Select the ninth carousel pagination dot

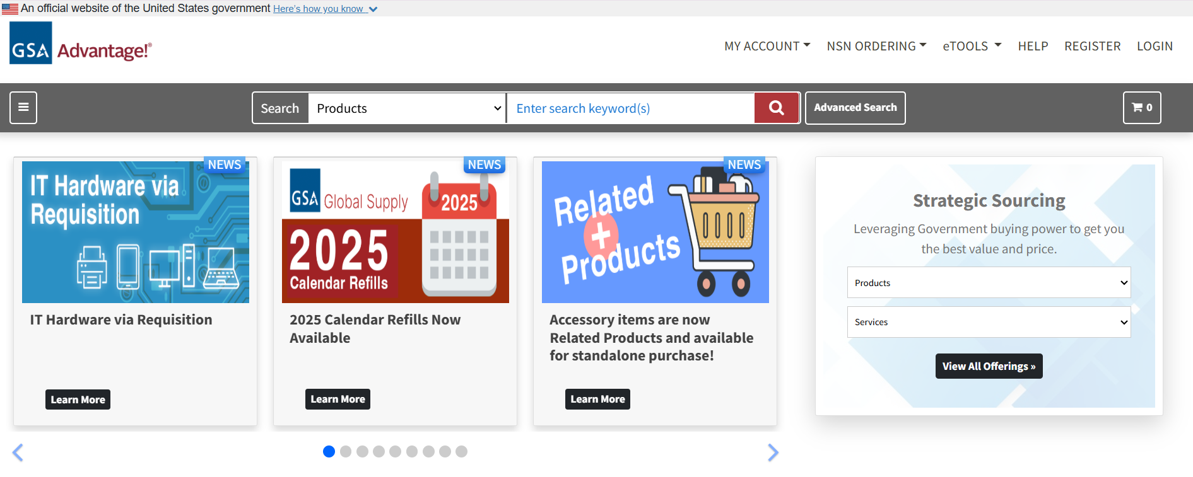[461, 451]
